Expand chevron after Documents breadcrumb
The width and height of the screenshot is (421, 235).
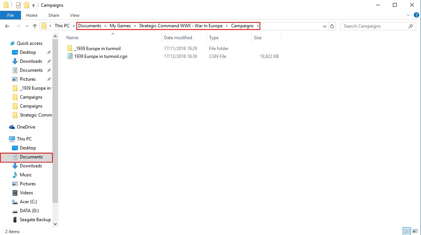point(105,26)
